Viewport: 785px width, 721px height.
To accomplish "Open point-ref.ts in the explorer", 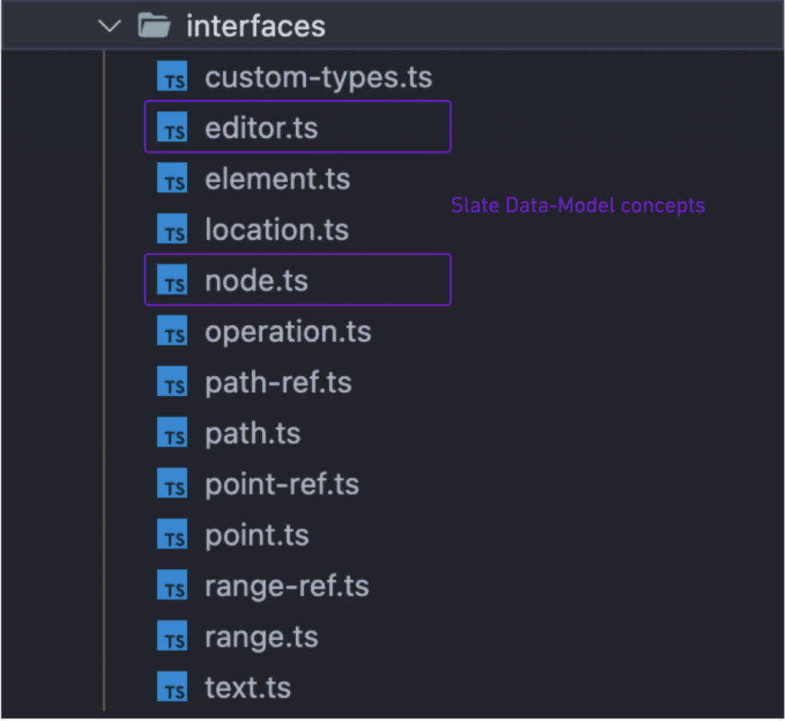I will click(282, 485).
